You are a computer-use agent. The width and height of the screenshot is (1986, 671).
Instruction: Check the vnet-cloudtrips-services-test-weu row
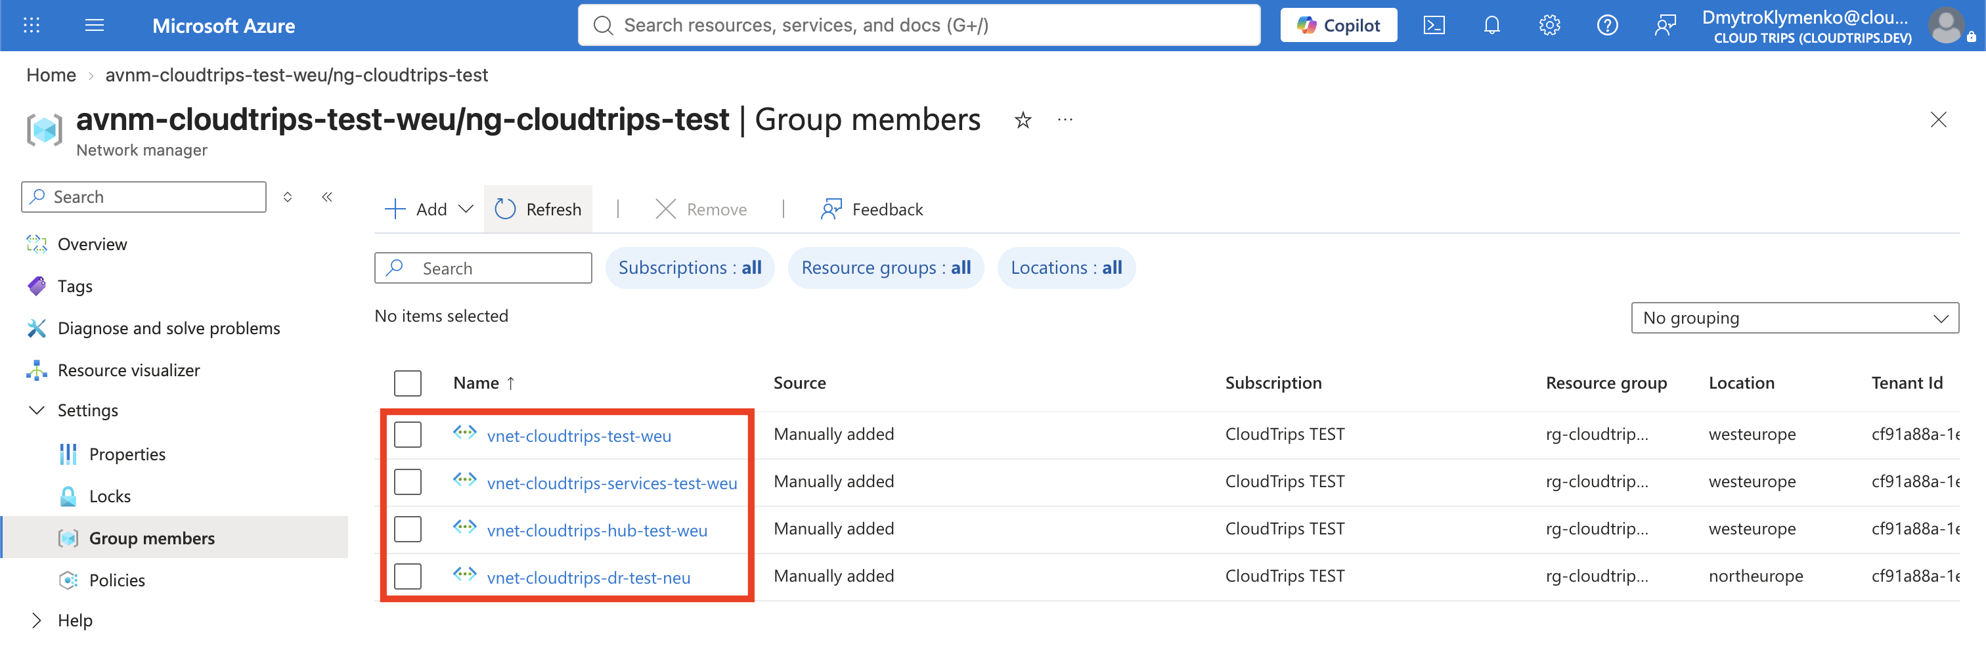point(408,481)
